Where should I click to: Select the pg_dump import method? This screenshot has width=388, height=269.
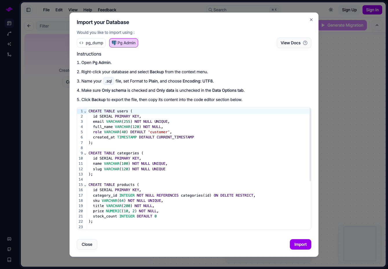click(x=91, y=43)
